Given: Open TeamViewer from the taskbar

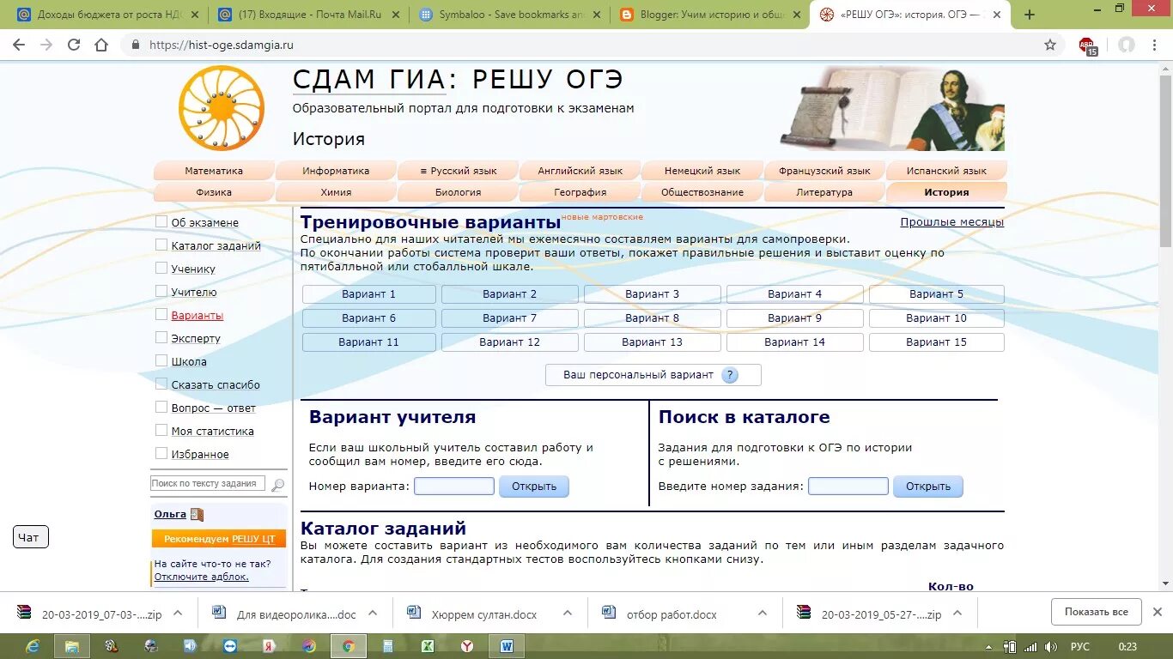Looking at the screenshot, I should (230, 646).
